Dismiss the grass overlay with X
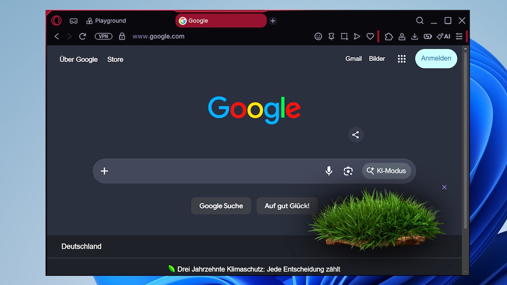This screenshot has height=285, width=507. pos(444,187)
